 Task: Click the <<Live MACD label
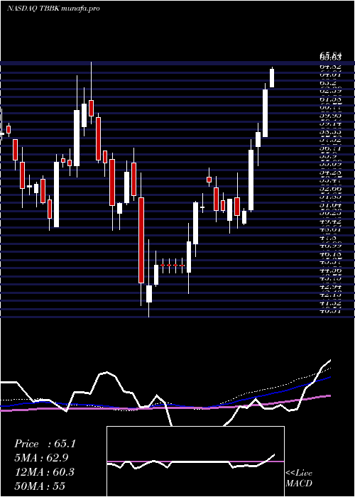pos(299,478)
